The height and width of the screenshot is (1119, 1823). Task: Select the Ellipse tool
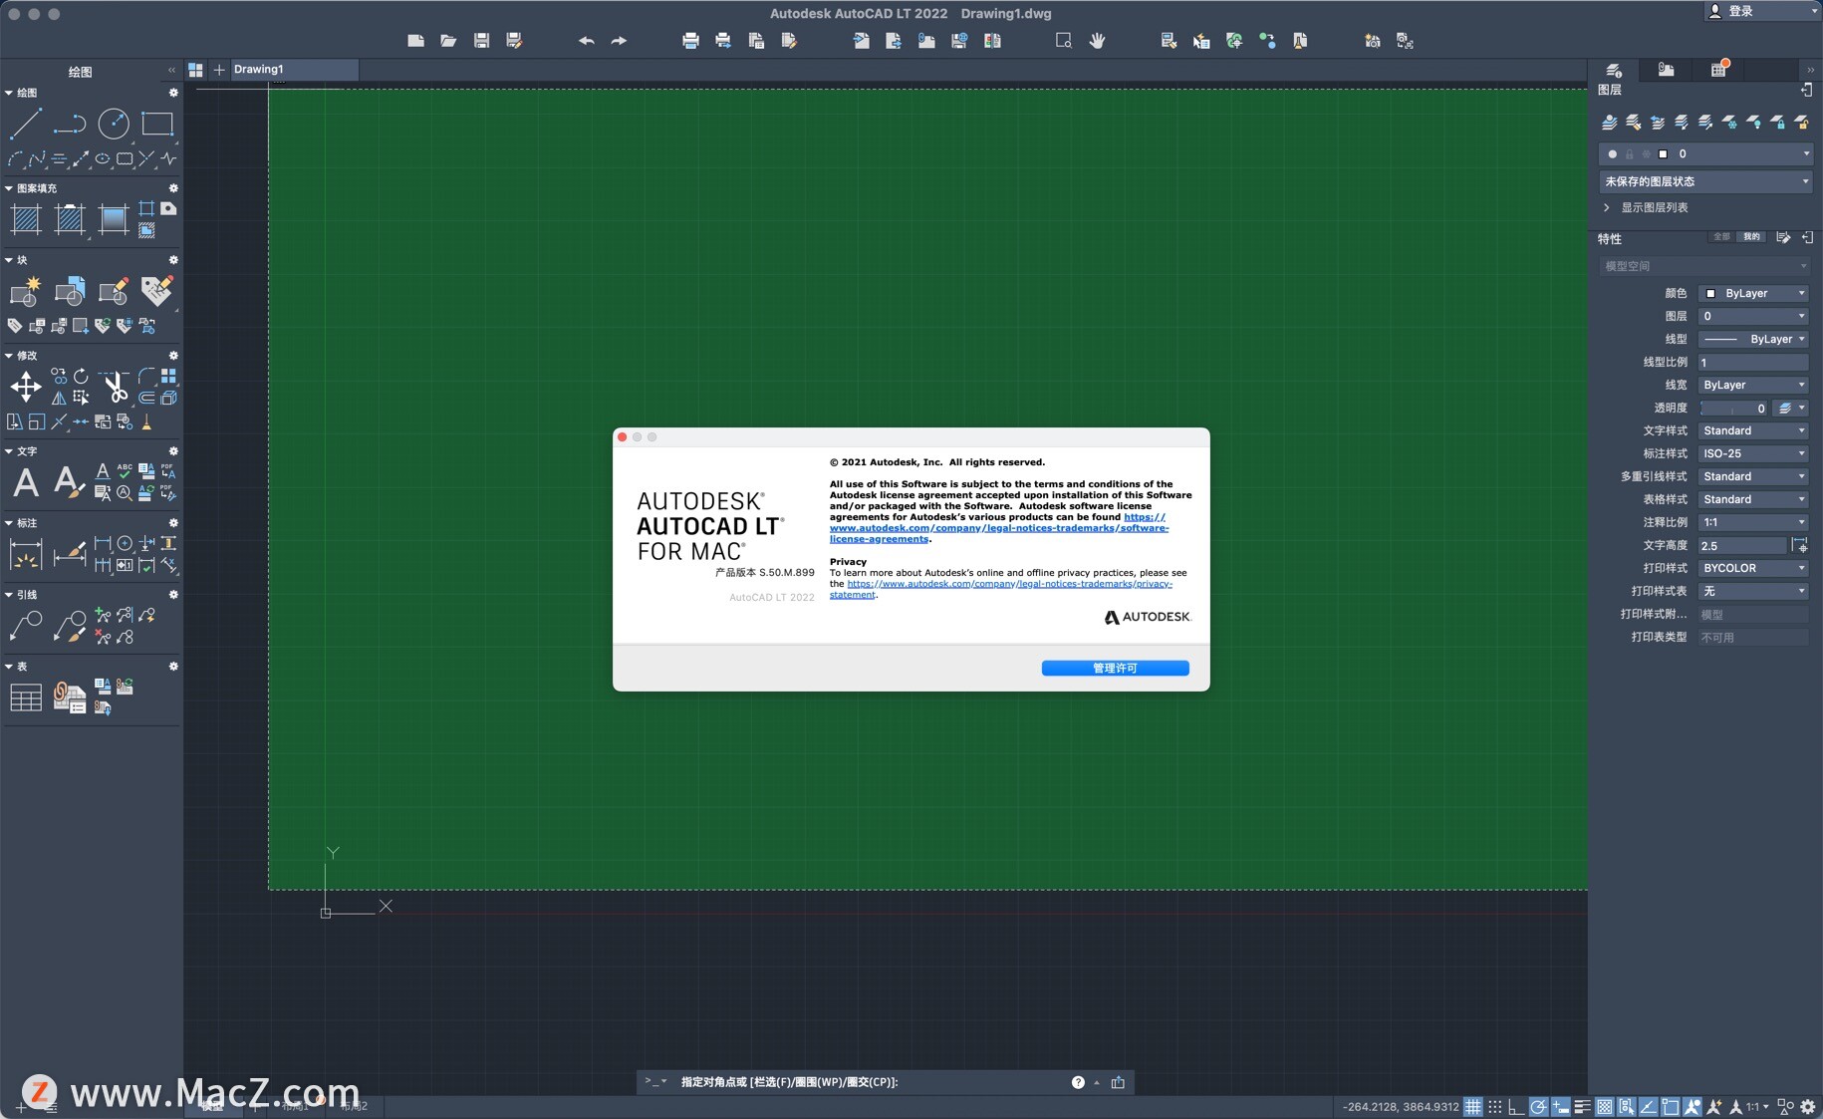[x=103, y=158]
